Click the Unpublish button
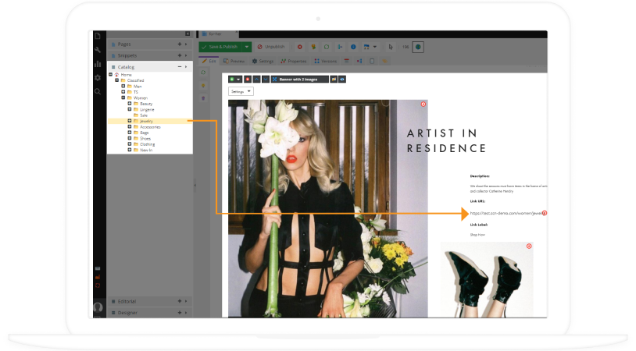The width and height of the screenshot is (636, 351). 271,47
